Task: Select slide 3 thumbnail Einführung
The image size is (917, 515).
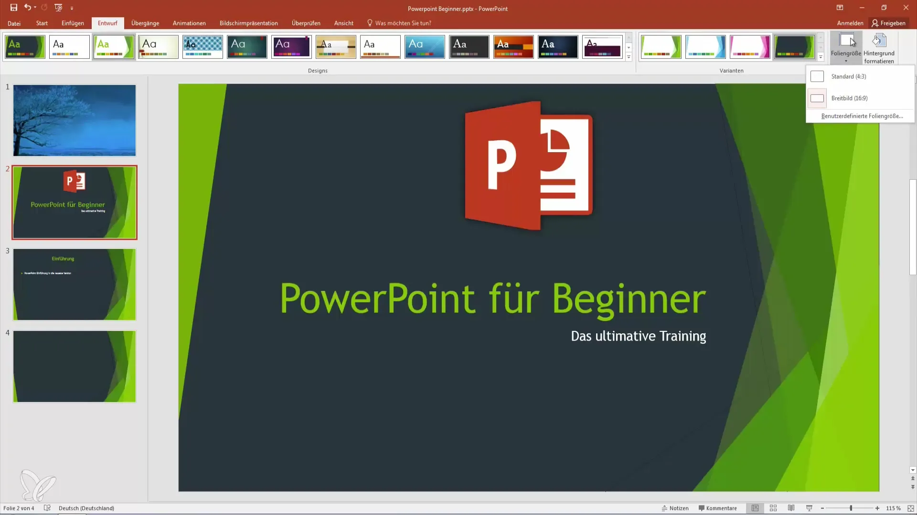Action: [x=75, y=284]
